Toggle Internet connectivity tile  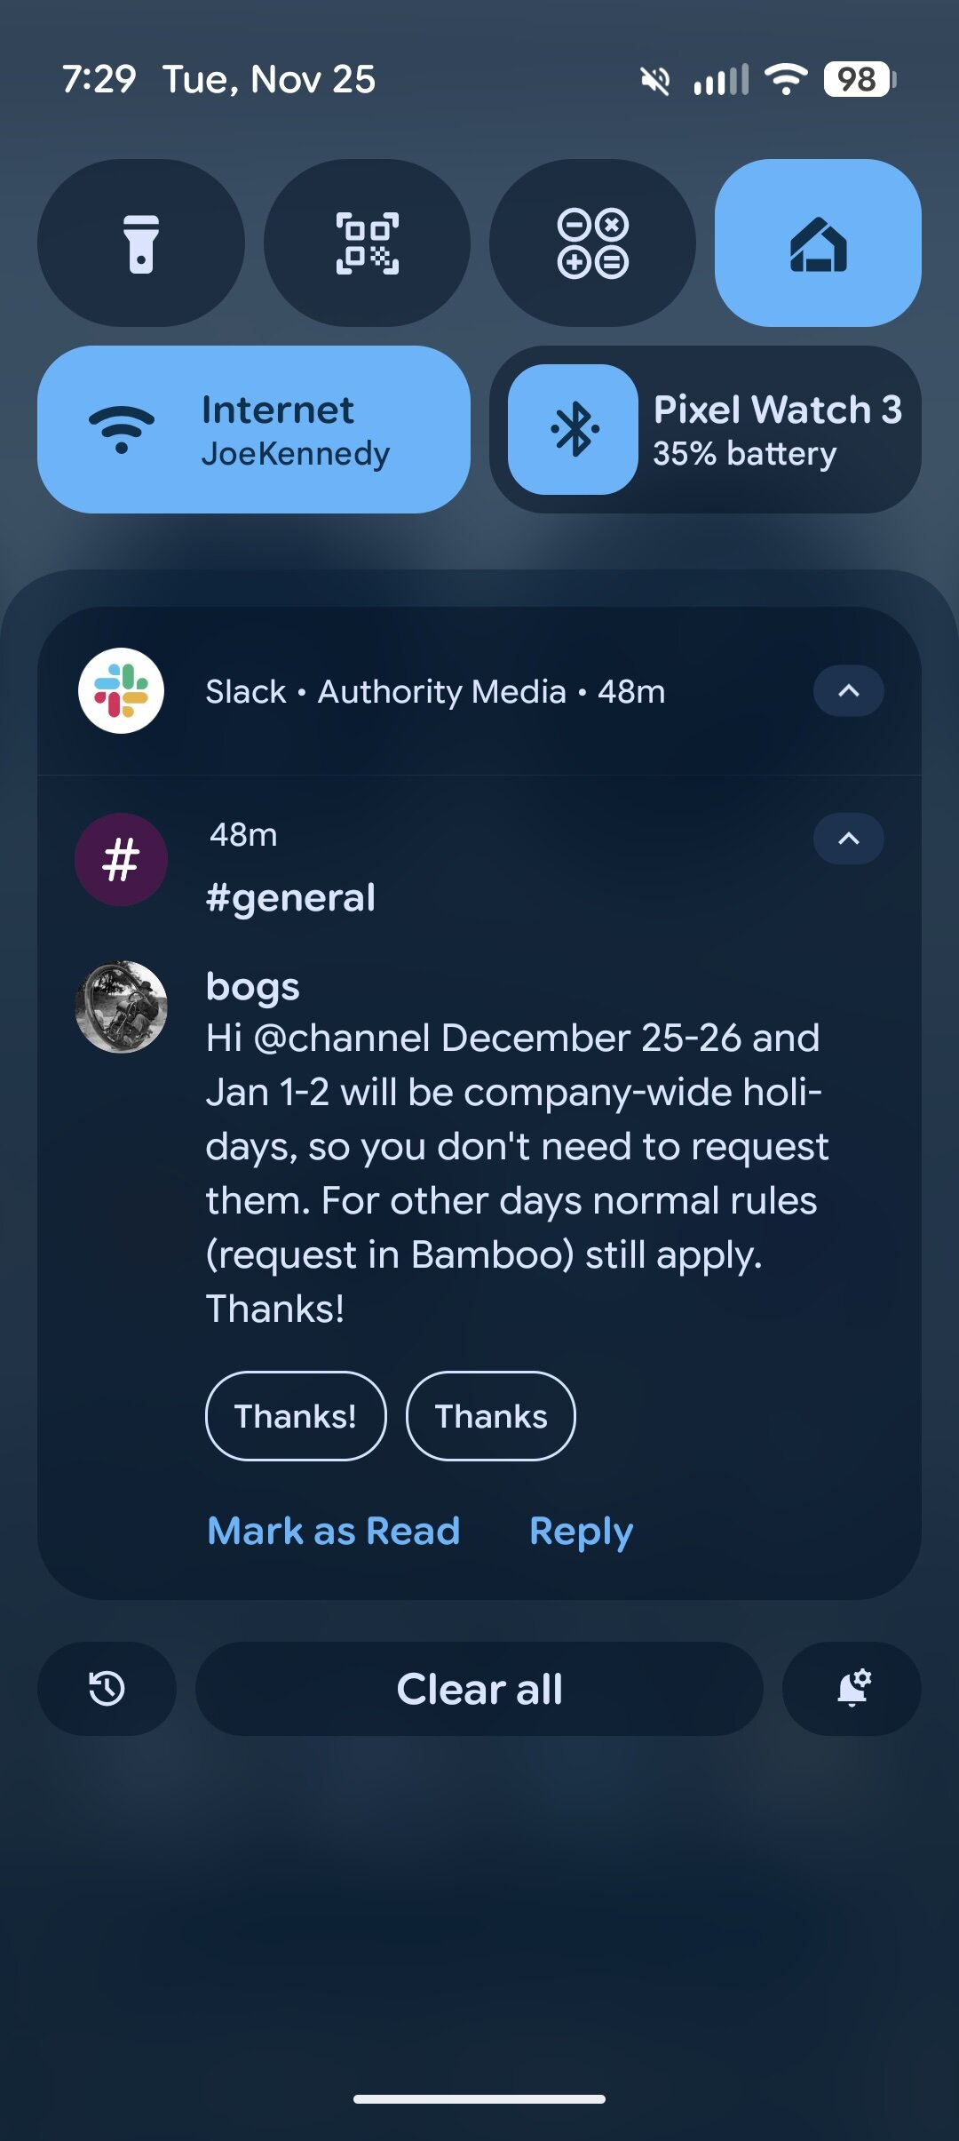258,431
